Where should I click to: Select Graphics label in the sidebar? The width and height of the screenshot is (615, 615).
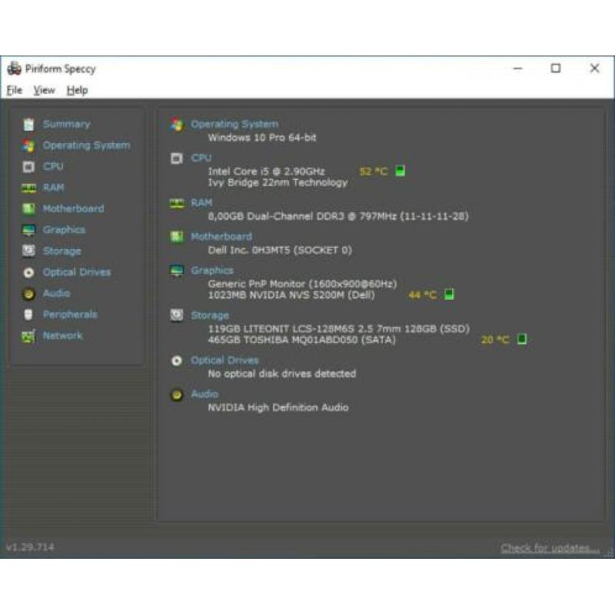(64, 230)
